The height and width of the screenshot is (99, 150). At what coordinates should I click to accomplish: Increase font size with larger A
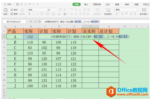tap(60, 10)
